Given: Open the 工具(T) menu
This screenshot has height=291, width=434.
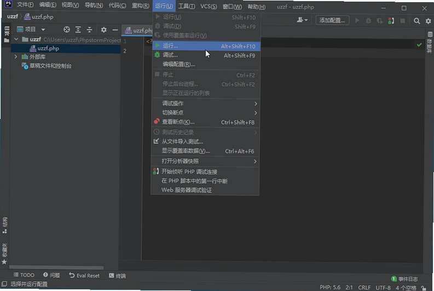Looking at the screenshot, I should point(187,6).
